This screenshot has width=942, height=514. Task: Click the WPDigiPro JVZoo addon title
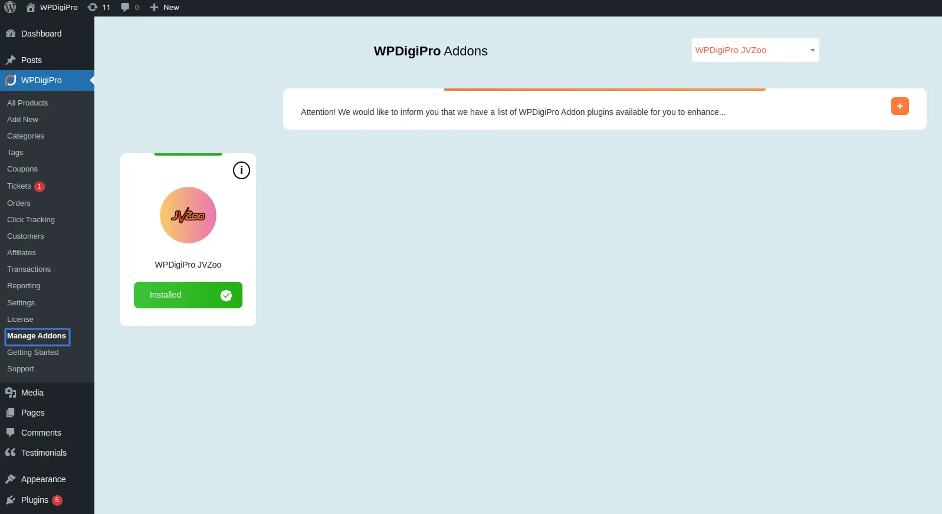coord(188,265)
